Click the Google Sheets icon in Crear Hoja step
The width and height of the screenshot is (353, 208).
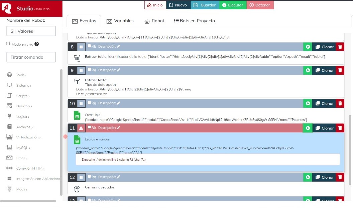[x=77, y=115]
